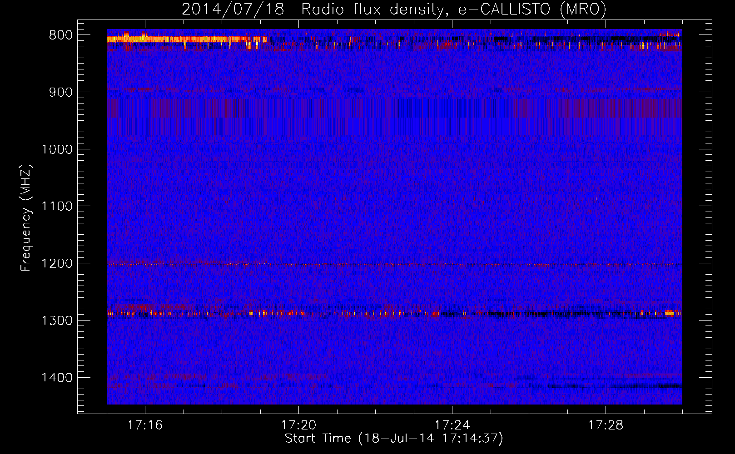Select the 1300 frequency tick label
The height and width of the screenshot is (454, 735).
pos(57,321)
